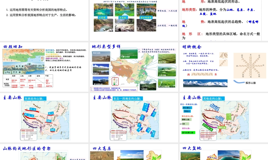
Task: Click the 祁连山脉 label on 其他走向山脉 map
Action: click(219, 118)
